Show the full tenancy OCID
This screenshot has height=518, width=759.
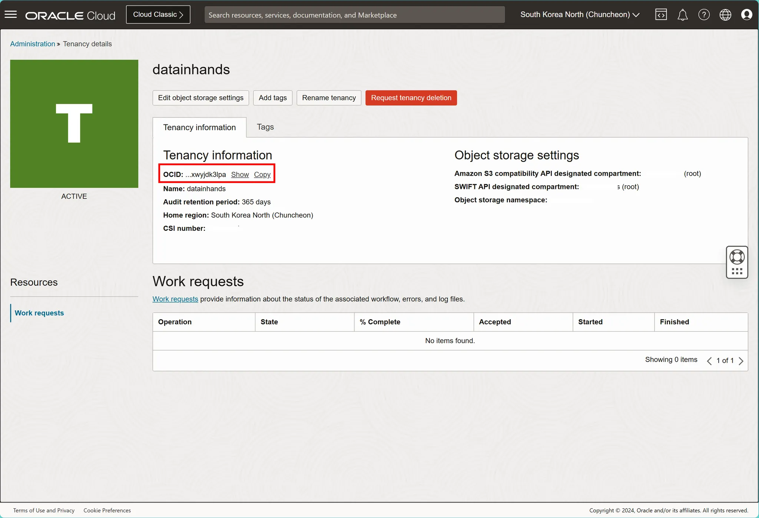pyautogui.click(x=240, y=175)
